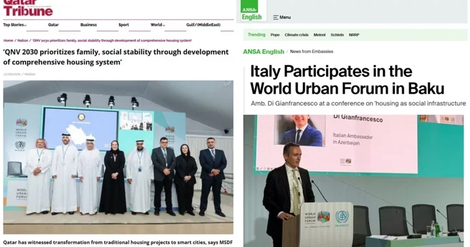Screen dimensions: 470x247
Task: Click the Home breadcrumb link
Action: (8, 41)
